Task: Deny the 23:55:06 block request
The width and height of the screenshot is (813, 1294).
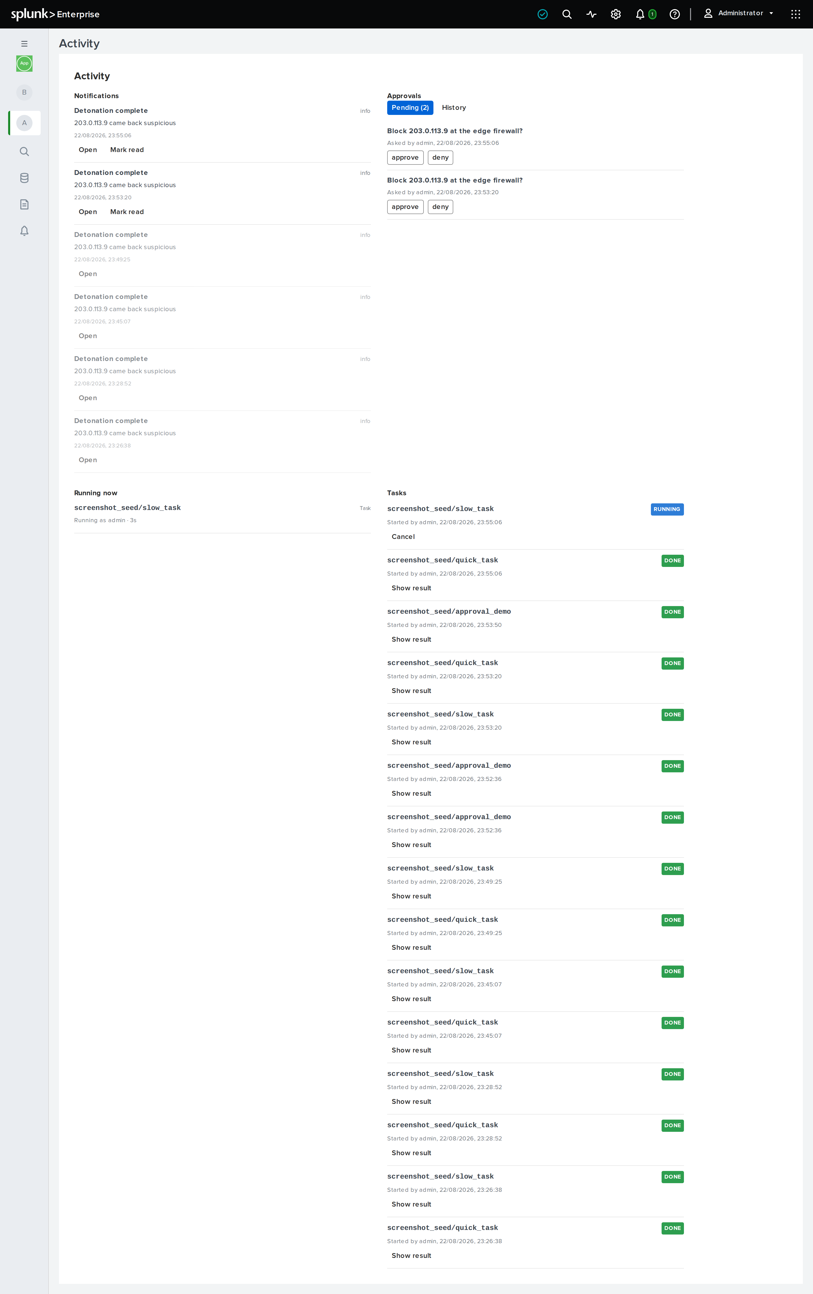Action: pos(440,157)
